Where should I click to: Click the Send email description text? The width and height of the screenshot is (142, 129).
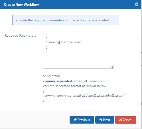click(52, 76)
